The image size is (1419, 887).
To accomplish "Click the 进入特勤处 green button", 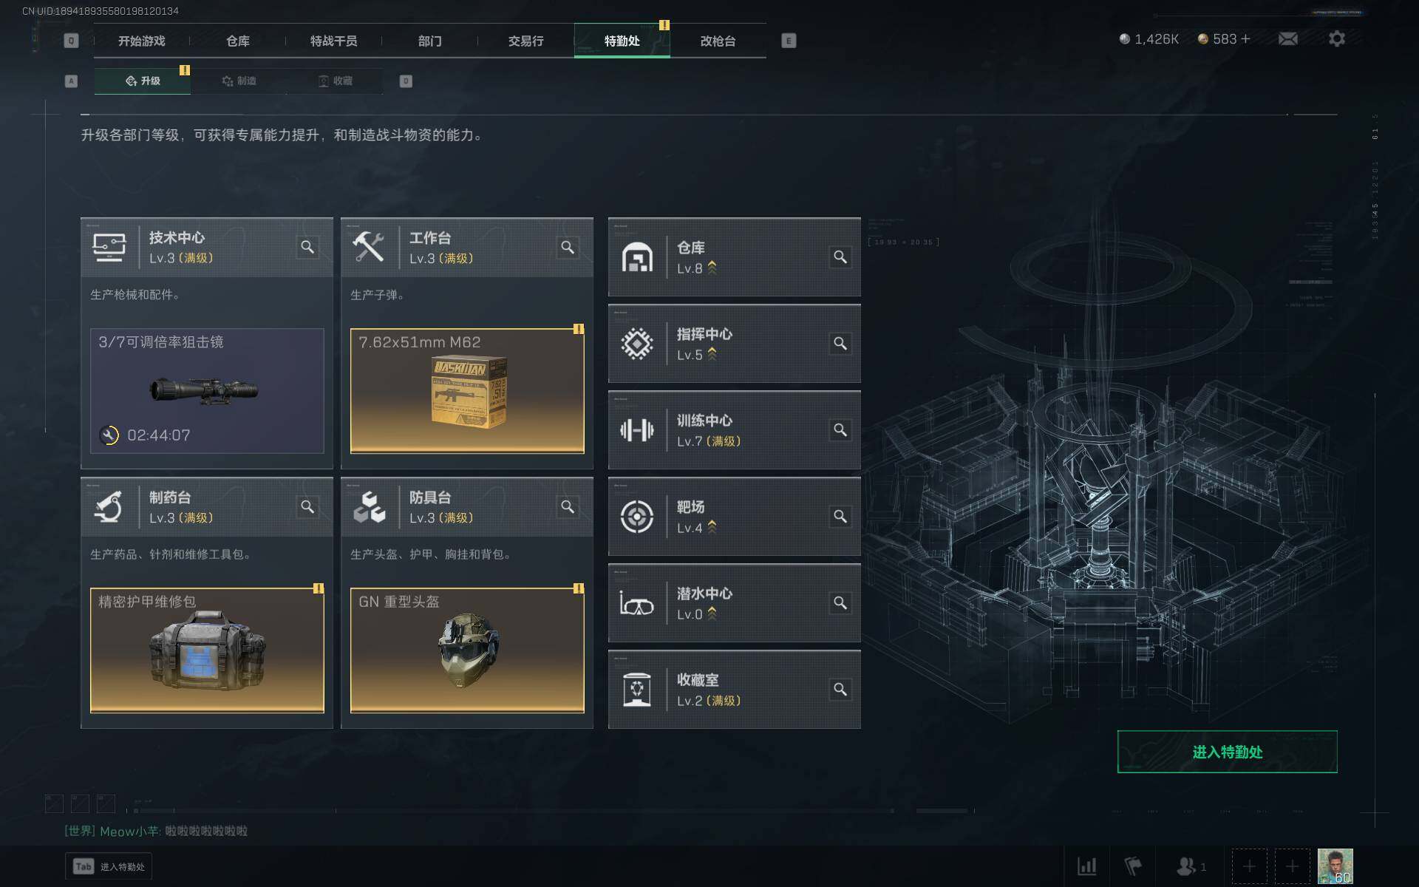I will [x=1227, y=752].
